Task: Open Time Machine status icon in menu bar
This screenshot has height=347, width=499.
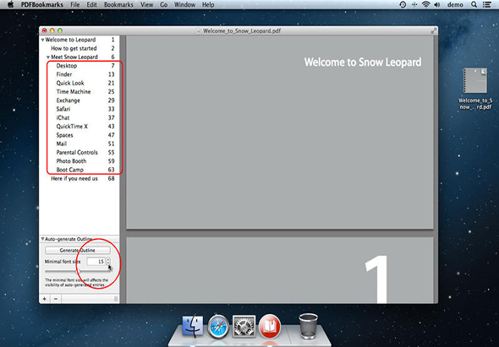Action: click(403, 4)
